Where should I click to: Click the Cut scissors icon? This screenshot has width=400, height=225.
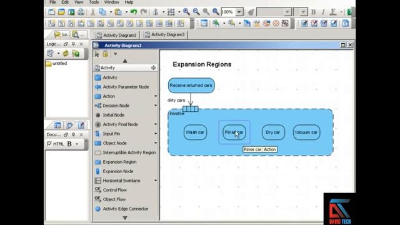[x=93, y=12]
